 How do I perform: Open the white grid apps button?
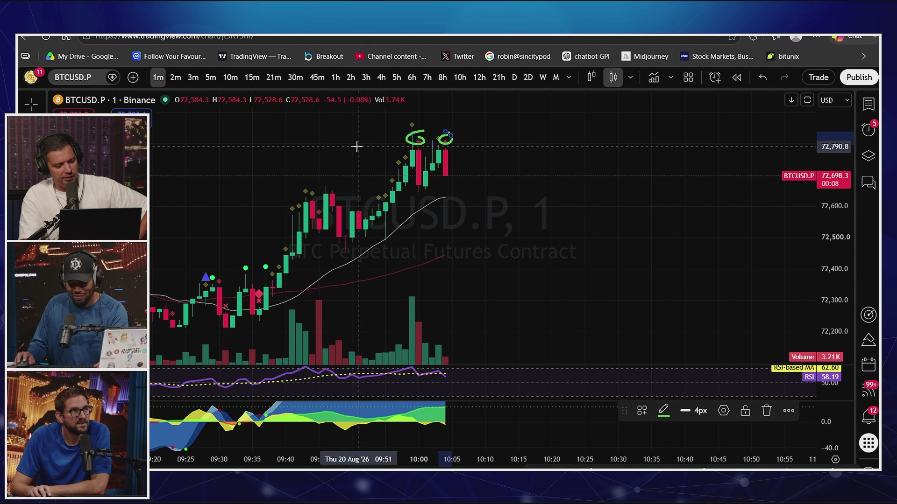click(x=869, y=443)
